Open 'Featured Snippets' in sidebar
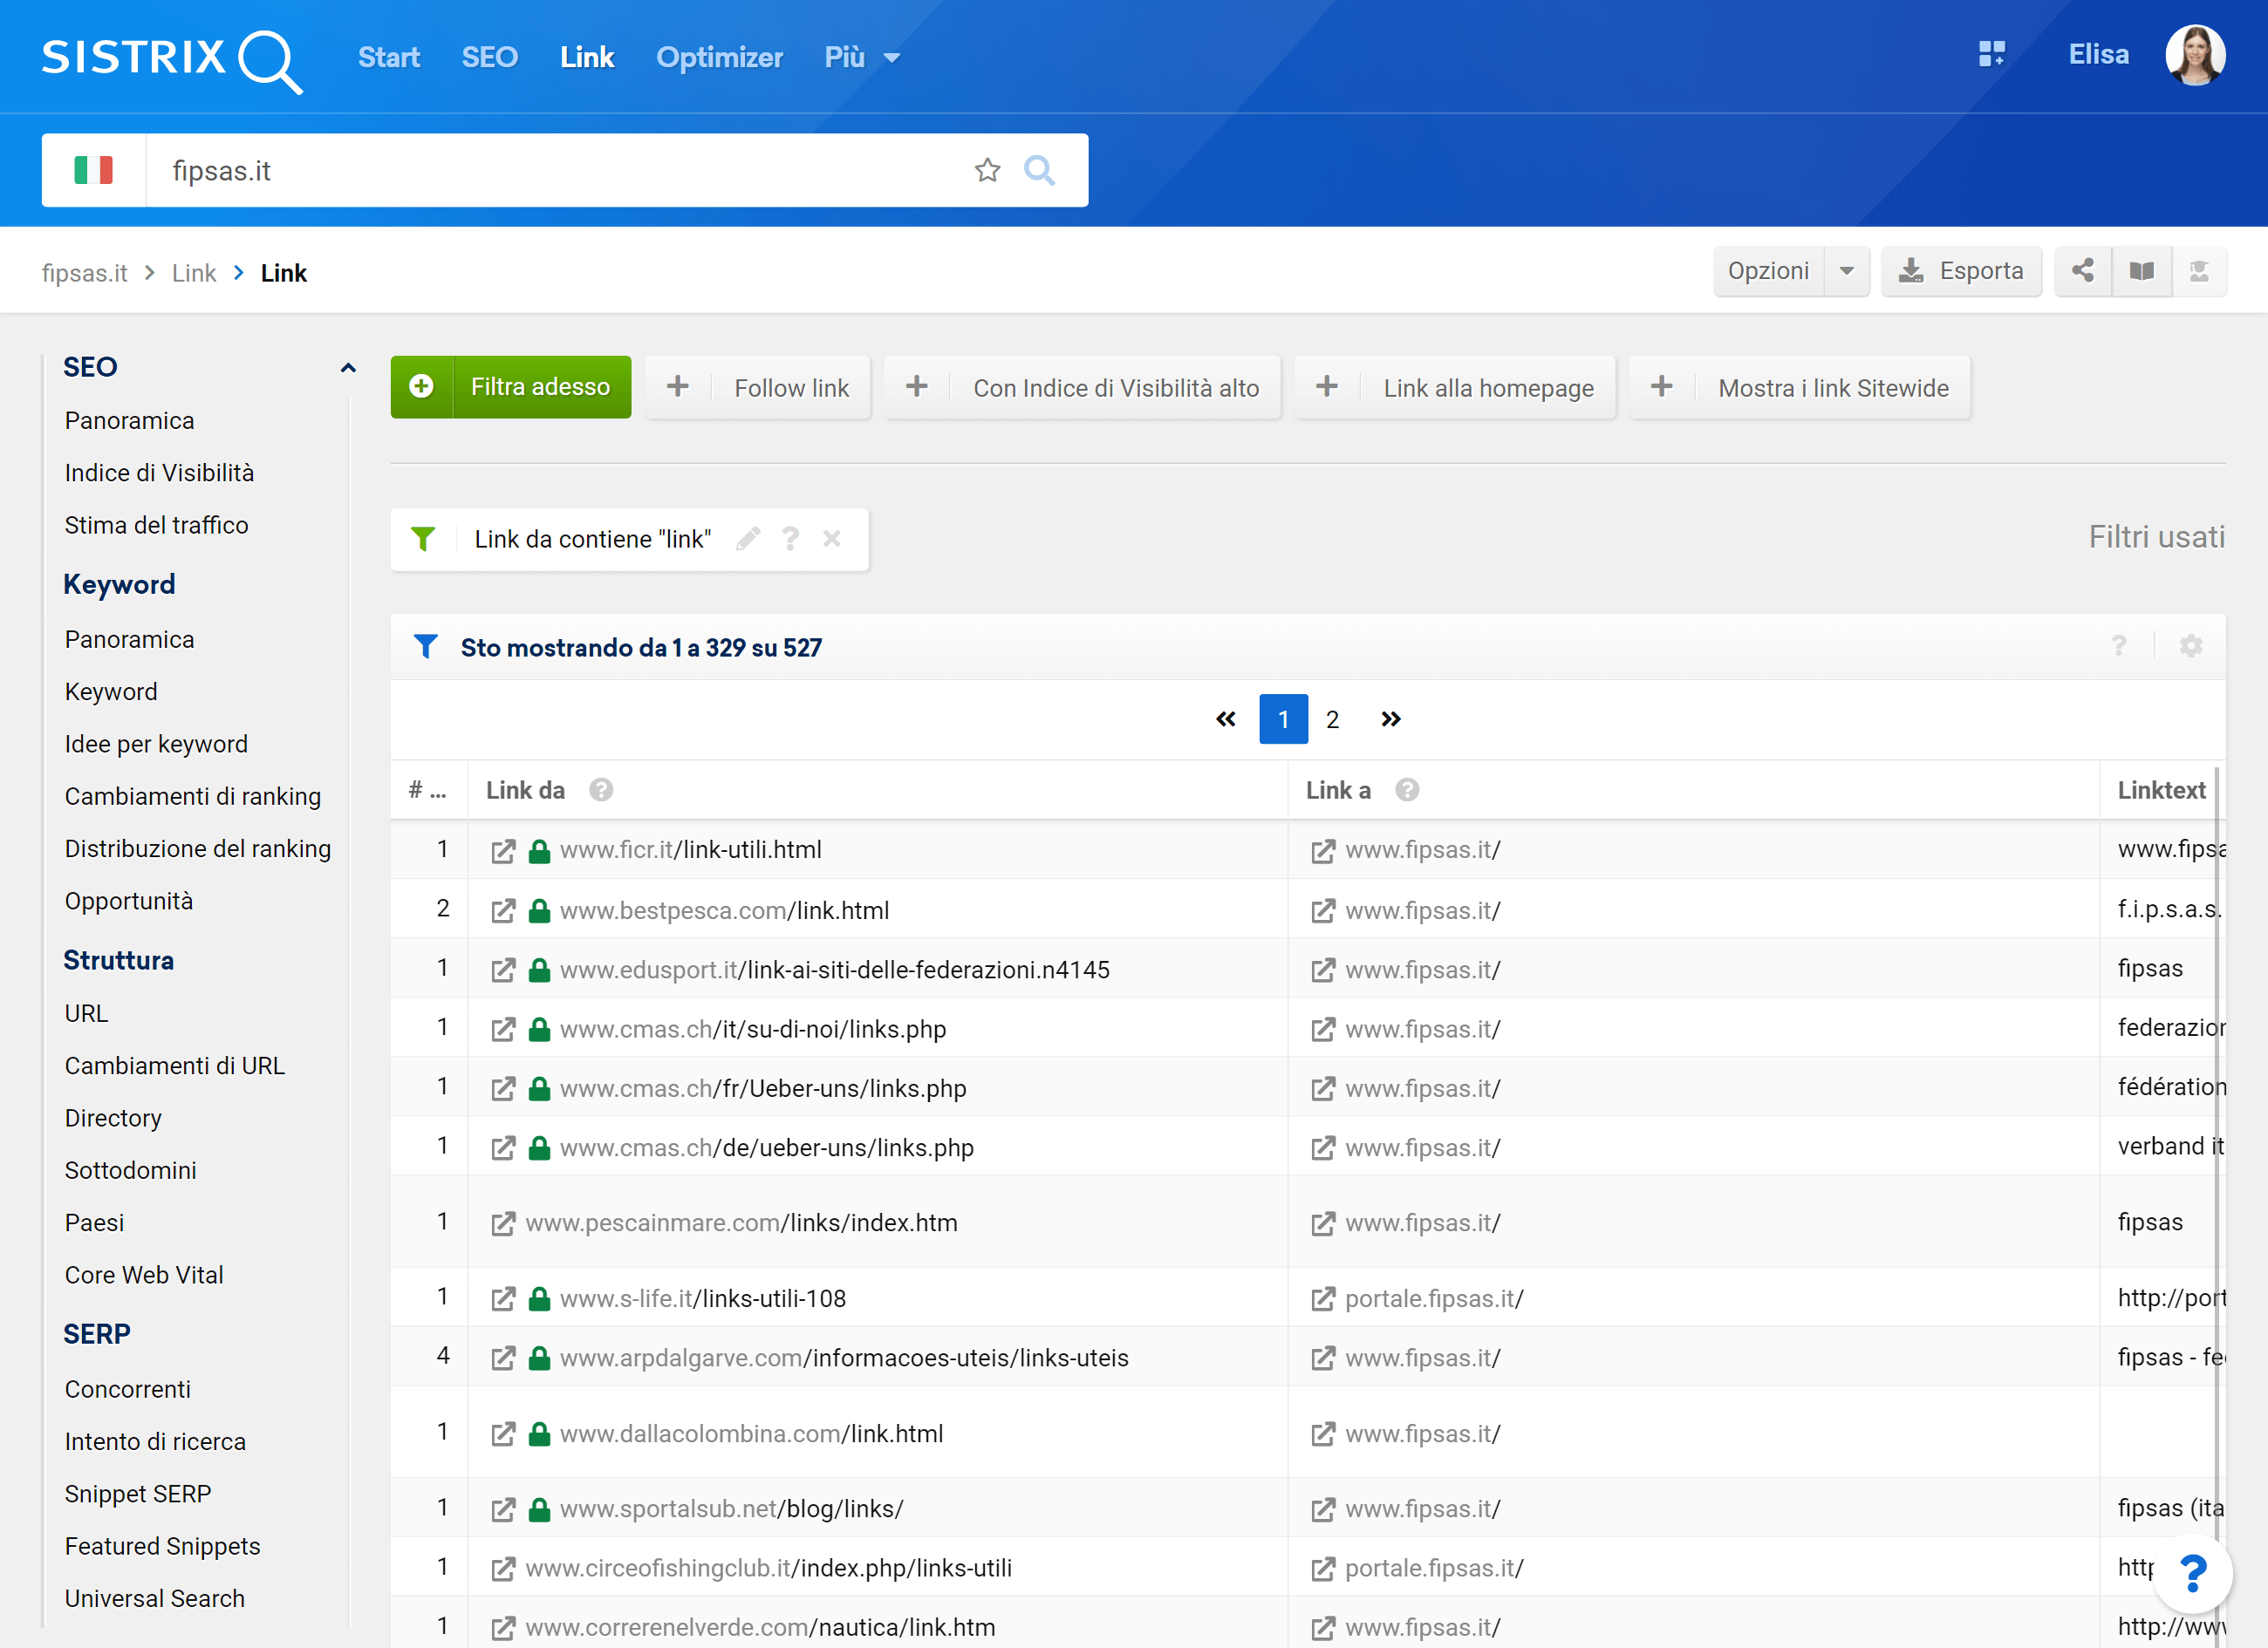 (x=162, y=1546)
